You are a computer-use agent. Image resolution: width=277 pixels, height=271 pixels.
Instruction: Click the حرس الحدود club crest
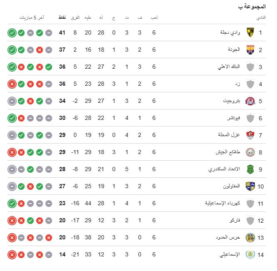tap(250, 238)
